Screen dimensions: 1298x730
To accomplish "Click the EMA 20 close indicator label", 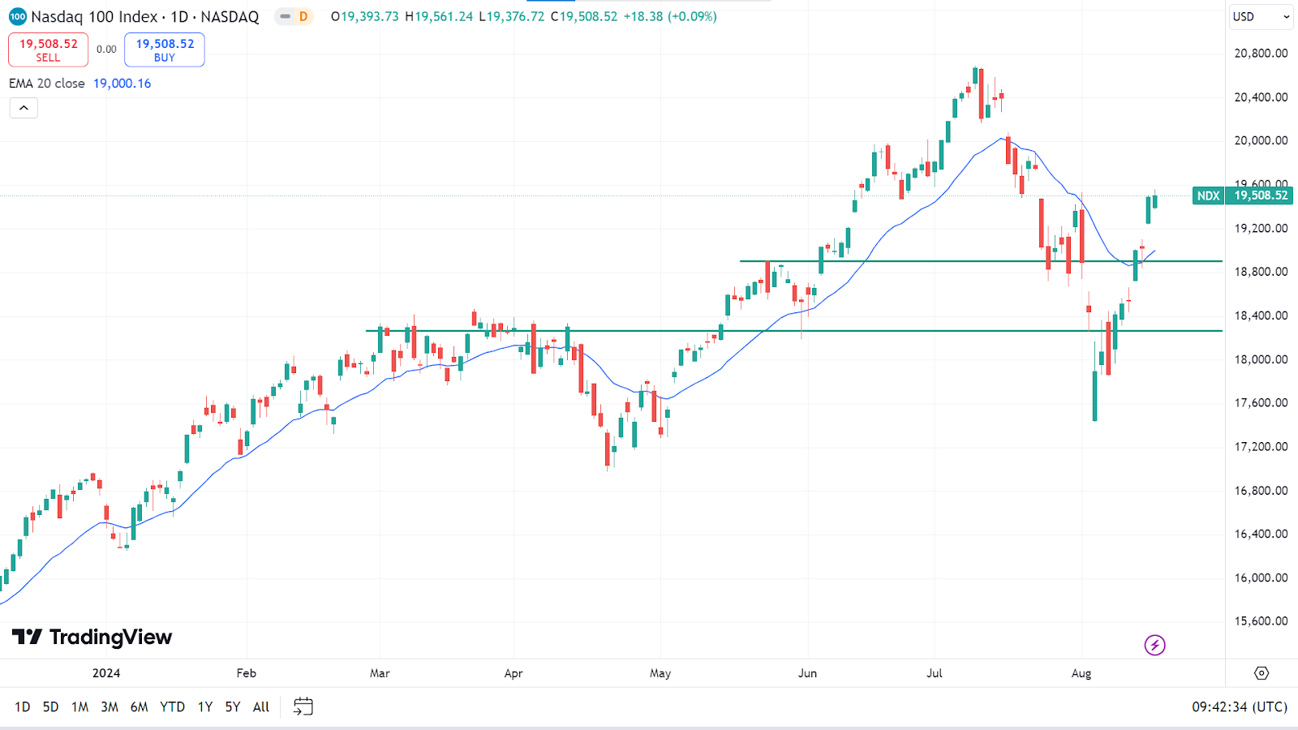I will [x=47, y=84].
